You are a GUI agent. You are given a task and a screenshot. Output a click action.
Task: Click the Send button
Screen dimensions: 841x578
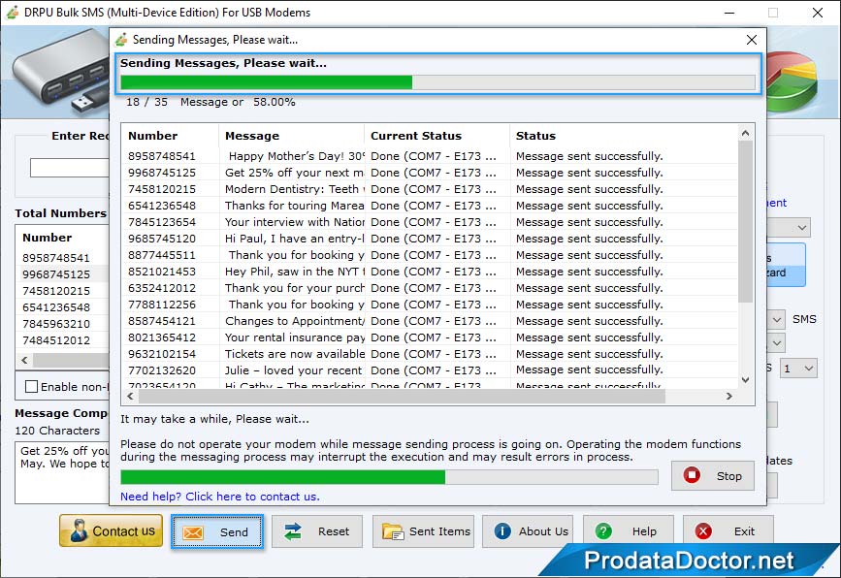coord(217,531)
